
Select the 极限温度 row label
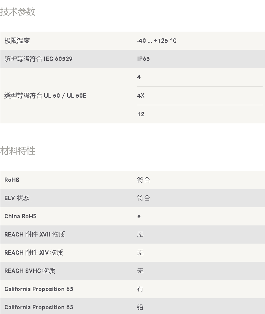point(17,41)
